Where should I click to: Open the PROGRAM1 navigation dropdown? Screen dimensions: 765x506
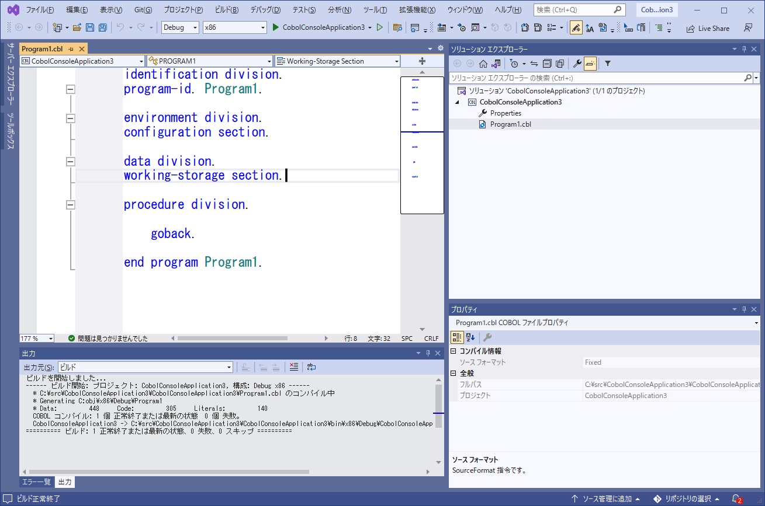click(210, 61)
